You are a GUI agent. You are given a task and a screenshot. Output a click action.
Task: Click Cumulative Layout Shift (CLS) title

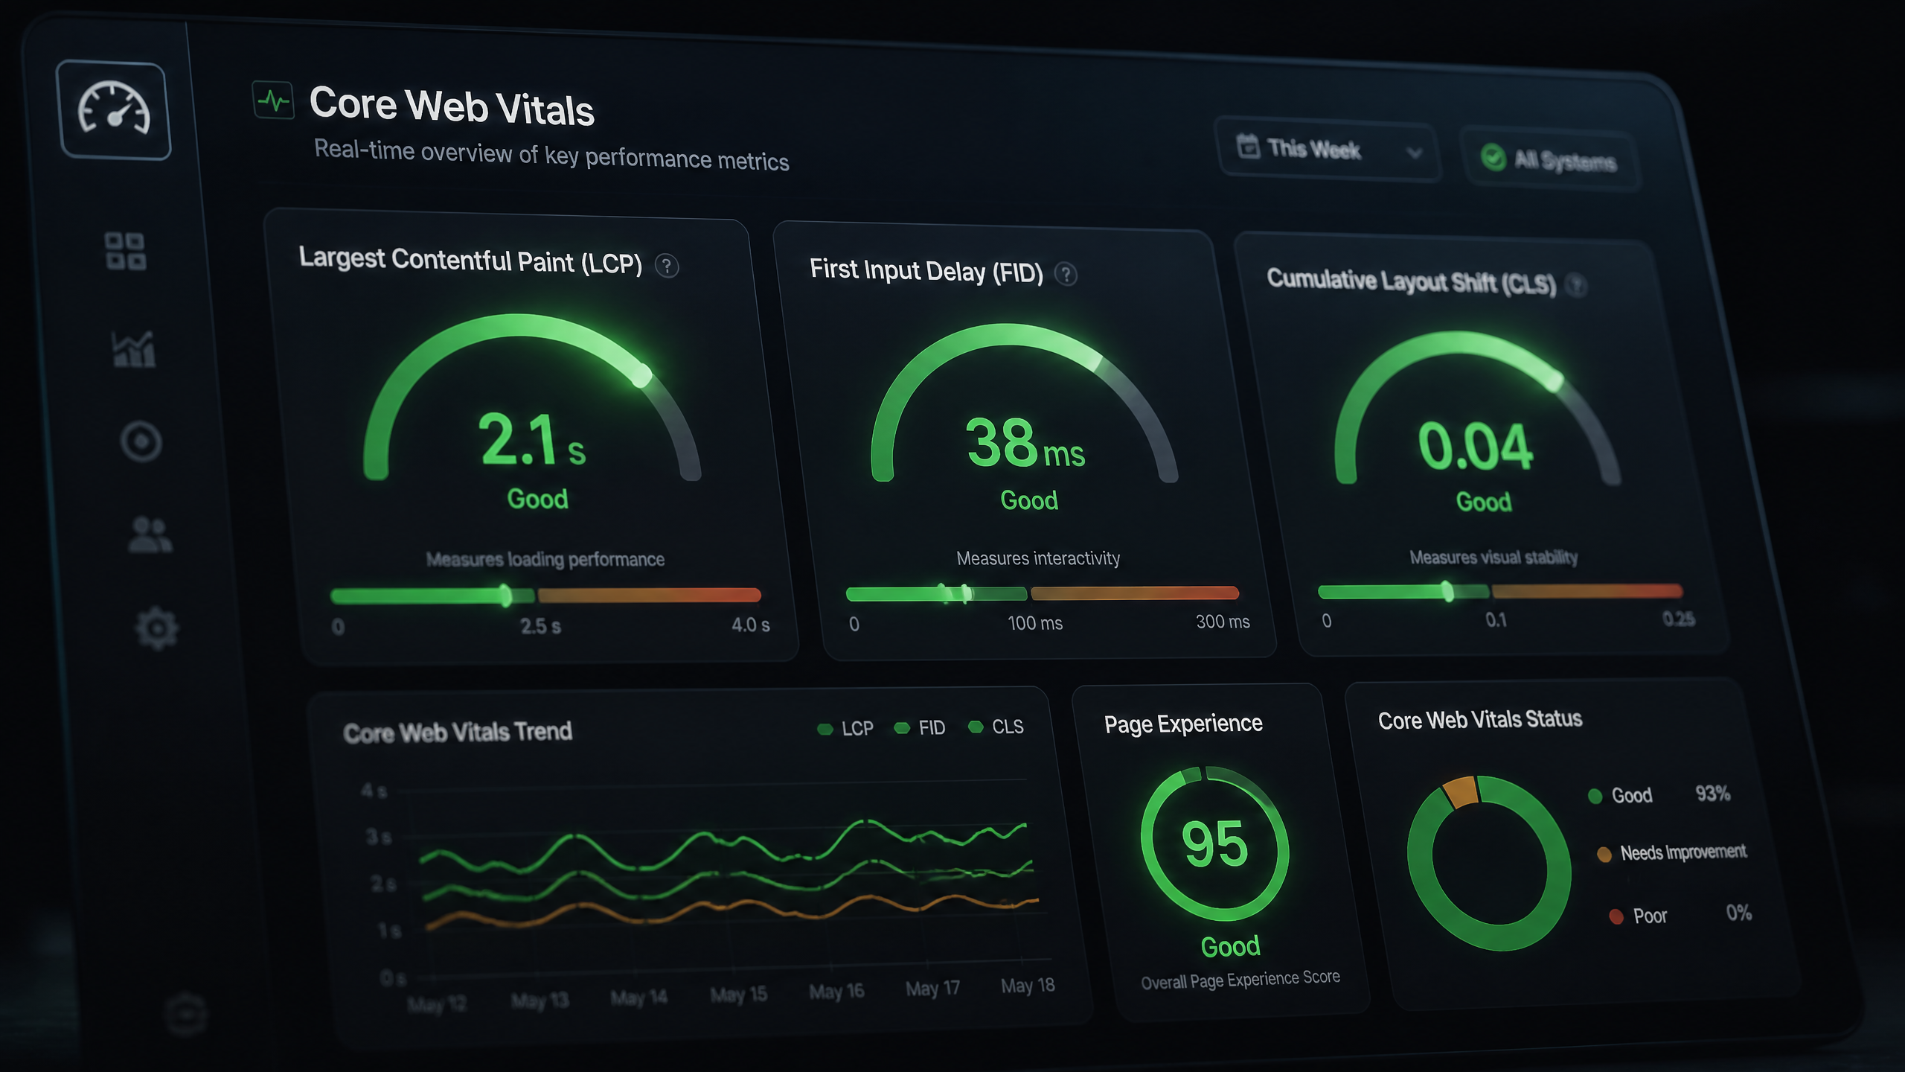tap(1412, 281)
